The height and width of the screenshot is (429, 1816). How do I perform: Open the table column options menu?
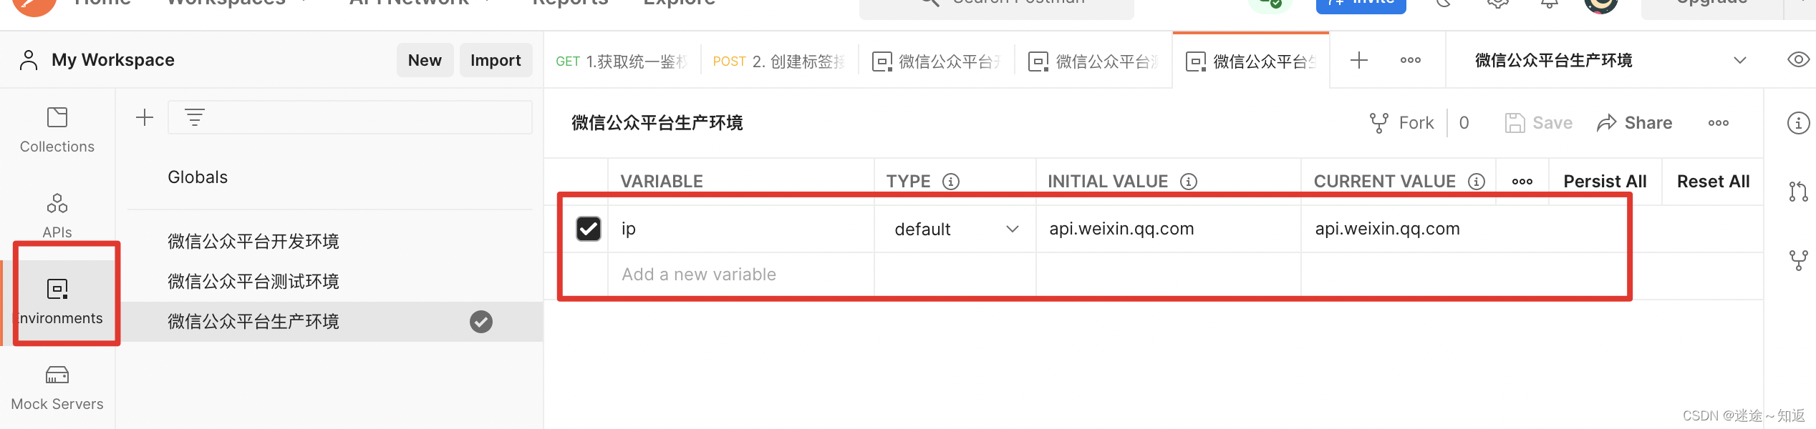pyautogui.click(x=1522, y=182)
